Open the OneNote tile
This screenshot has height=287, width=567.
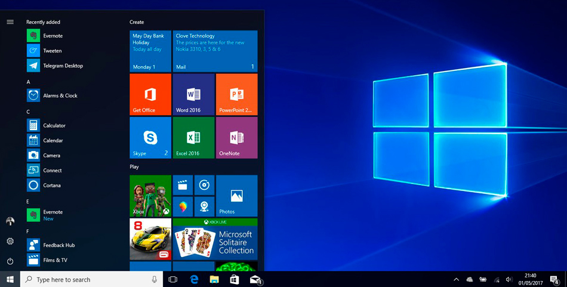(x=237, y=138)
